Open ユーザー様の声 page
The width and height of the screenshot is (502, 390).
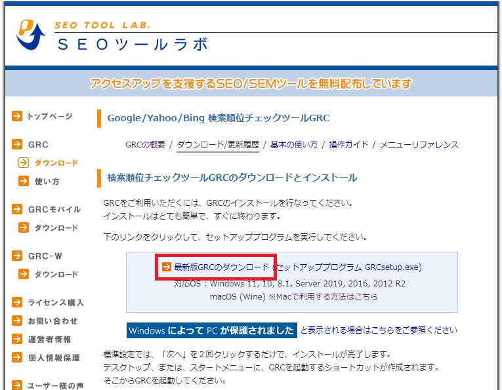coord(56,385)
